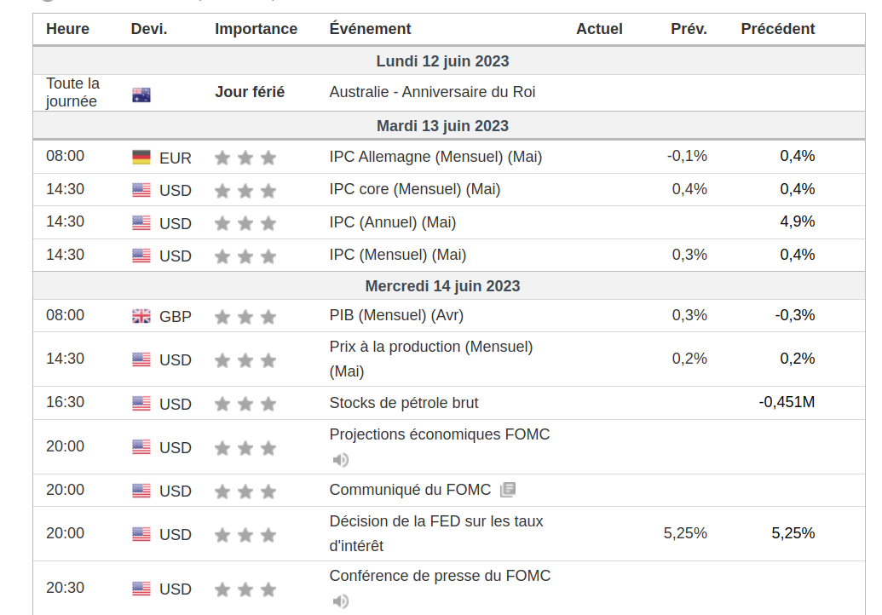Click the Importance column header
Image resolution: width=882 pixels, height=615 pixels.
tap(256, 29)
